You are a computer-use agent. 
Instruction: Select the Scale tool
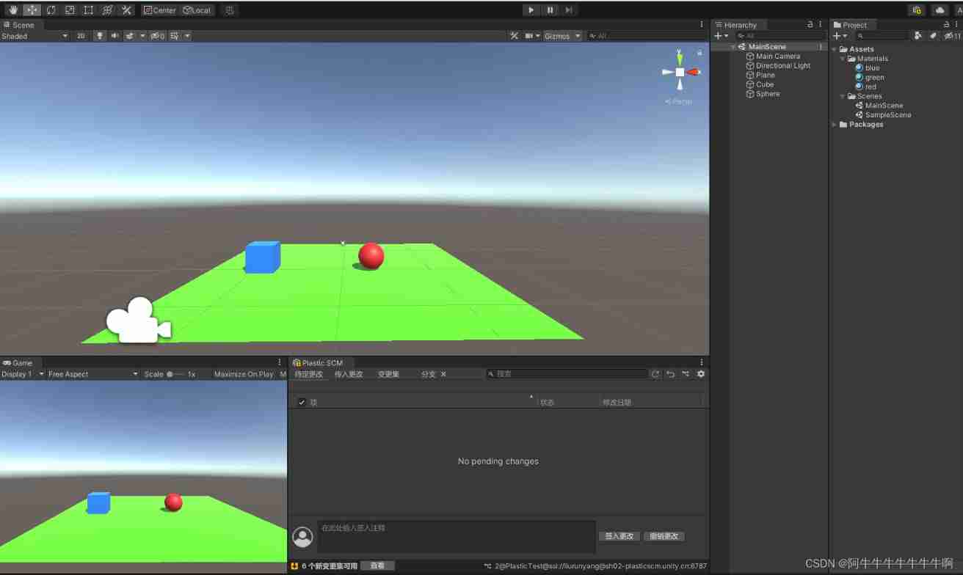[70, 10]
